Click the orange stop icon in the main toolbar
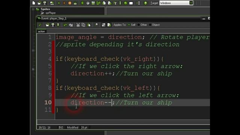 tap(70, 3)
